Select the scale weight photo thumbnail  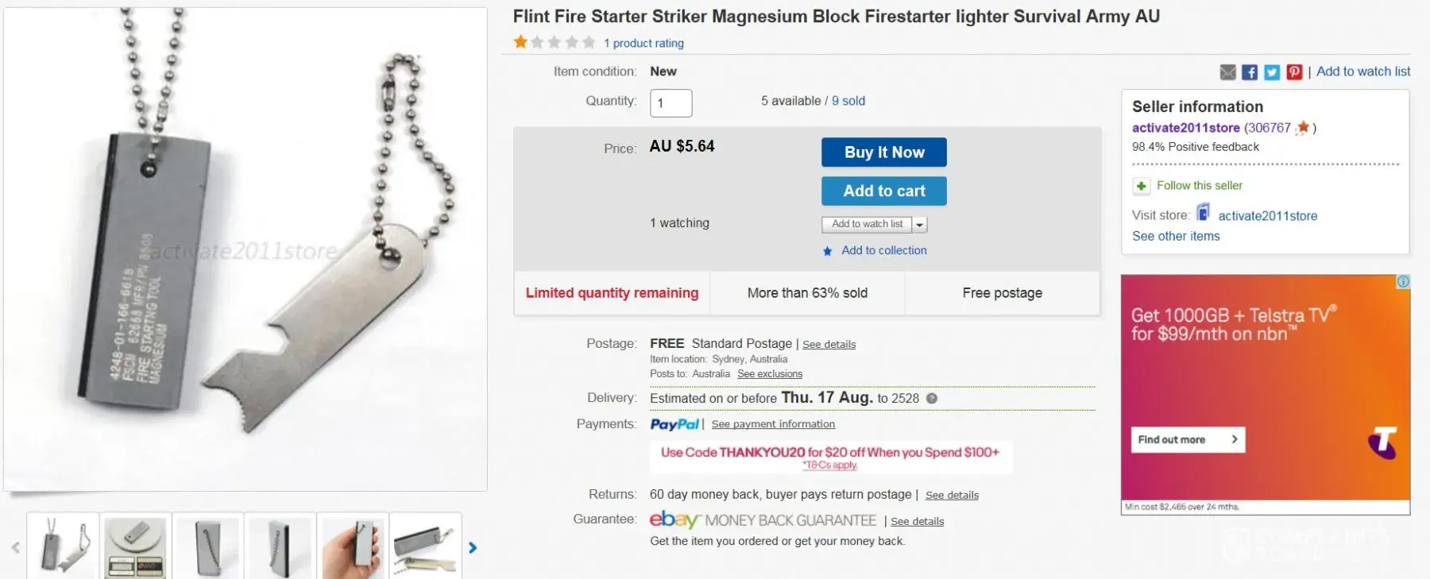[136, 546]
